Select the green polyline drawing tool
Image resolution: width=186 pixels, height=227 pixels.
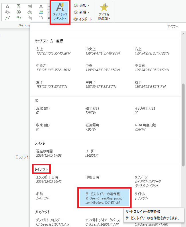[7, 18]
